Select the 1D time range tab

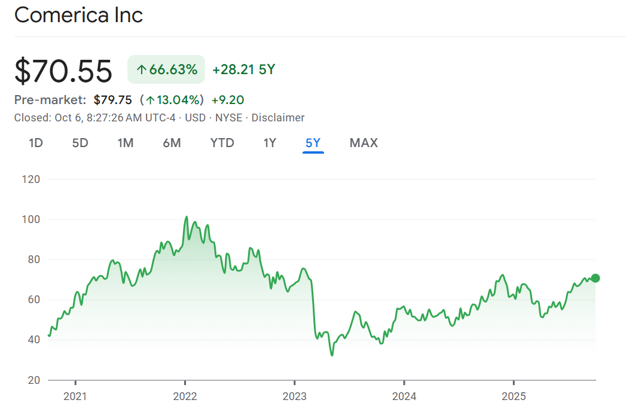pyautogui.click(x=36, y=143)
